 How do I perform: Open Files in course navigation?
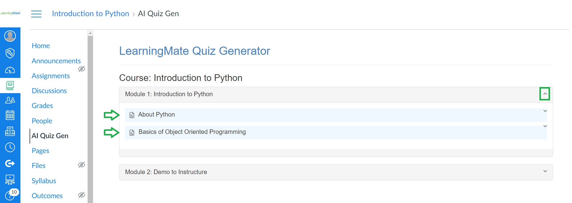pos(39,166)
